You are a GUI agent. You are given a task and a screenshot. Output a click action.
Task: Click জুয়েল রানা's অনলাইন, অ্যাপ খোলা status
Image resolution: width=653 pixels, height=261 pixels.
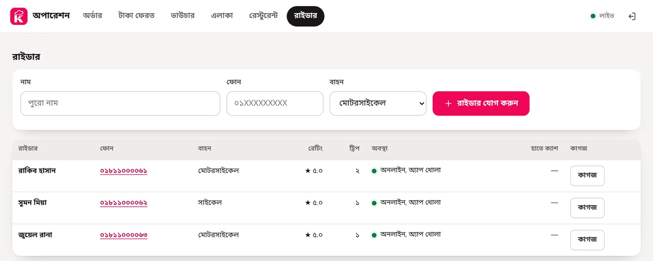[406, 235]
